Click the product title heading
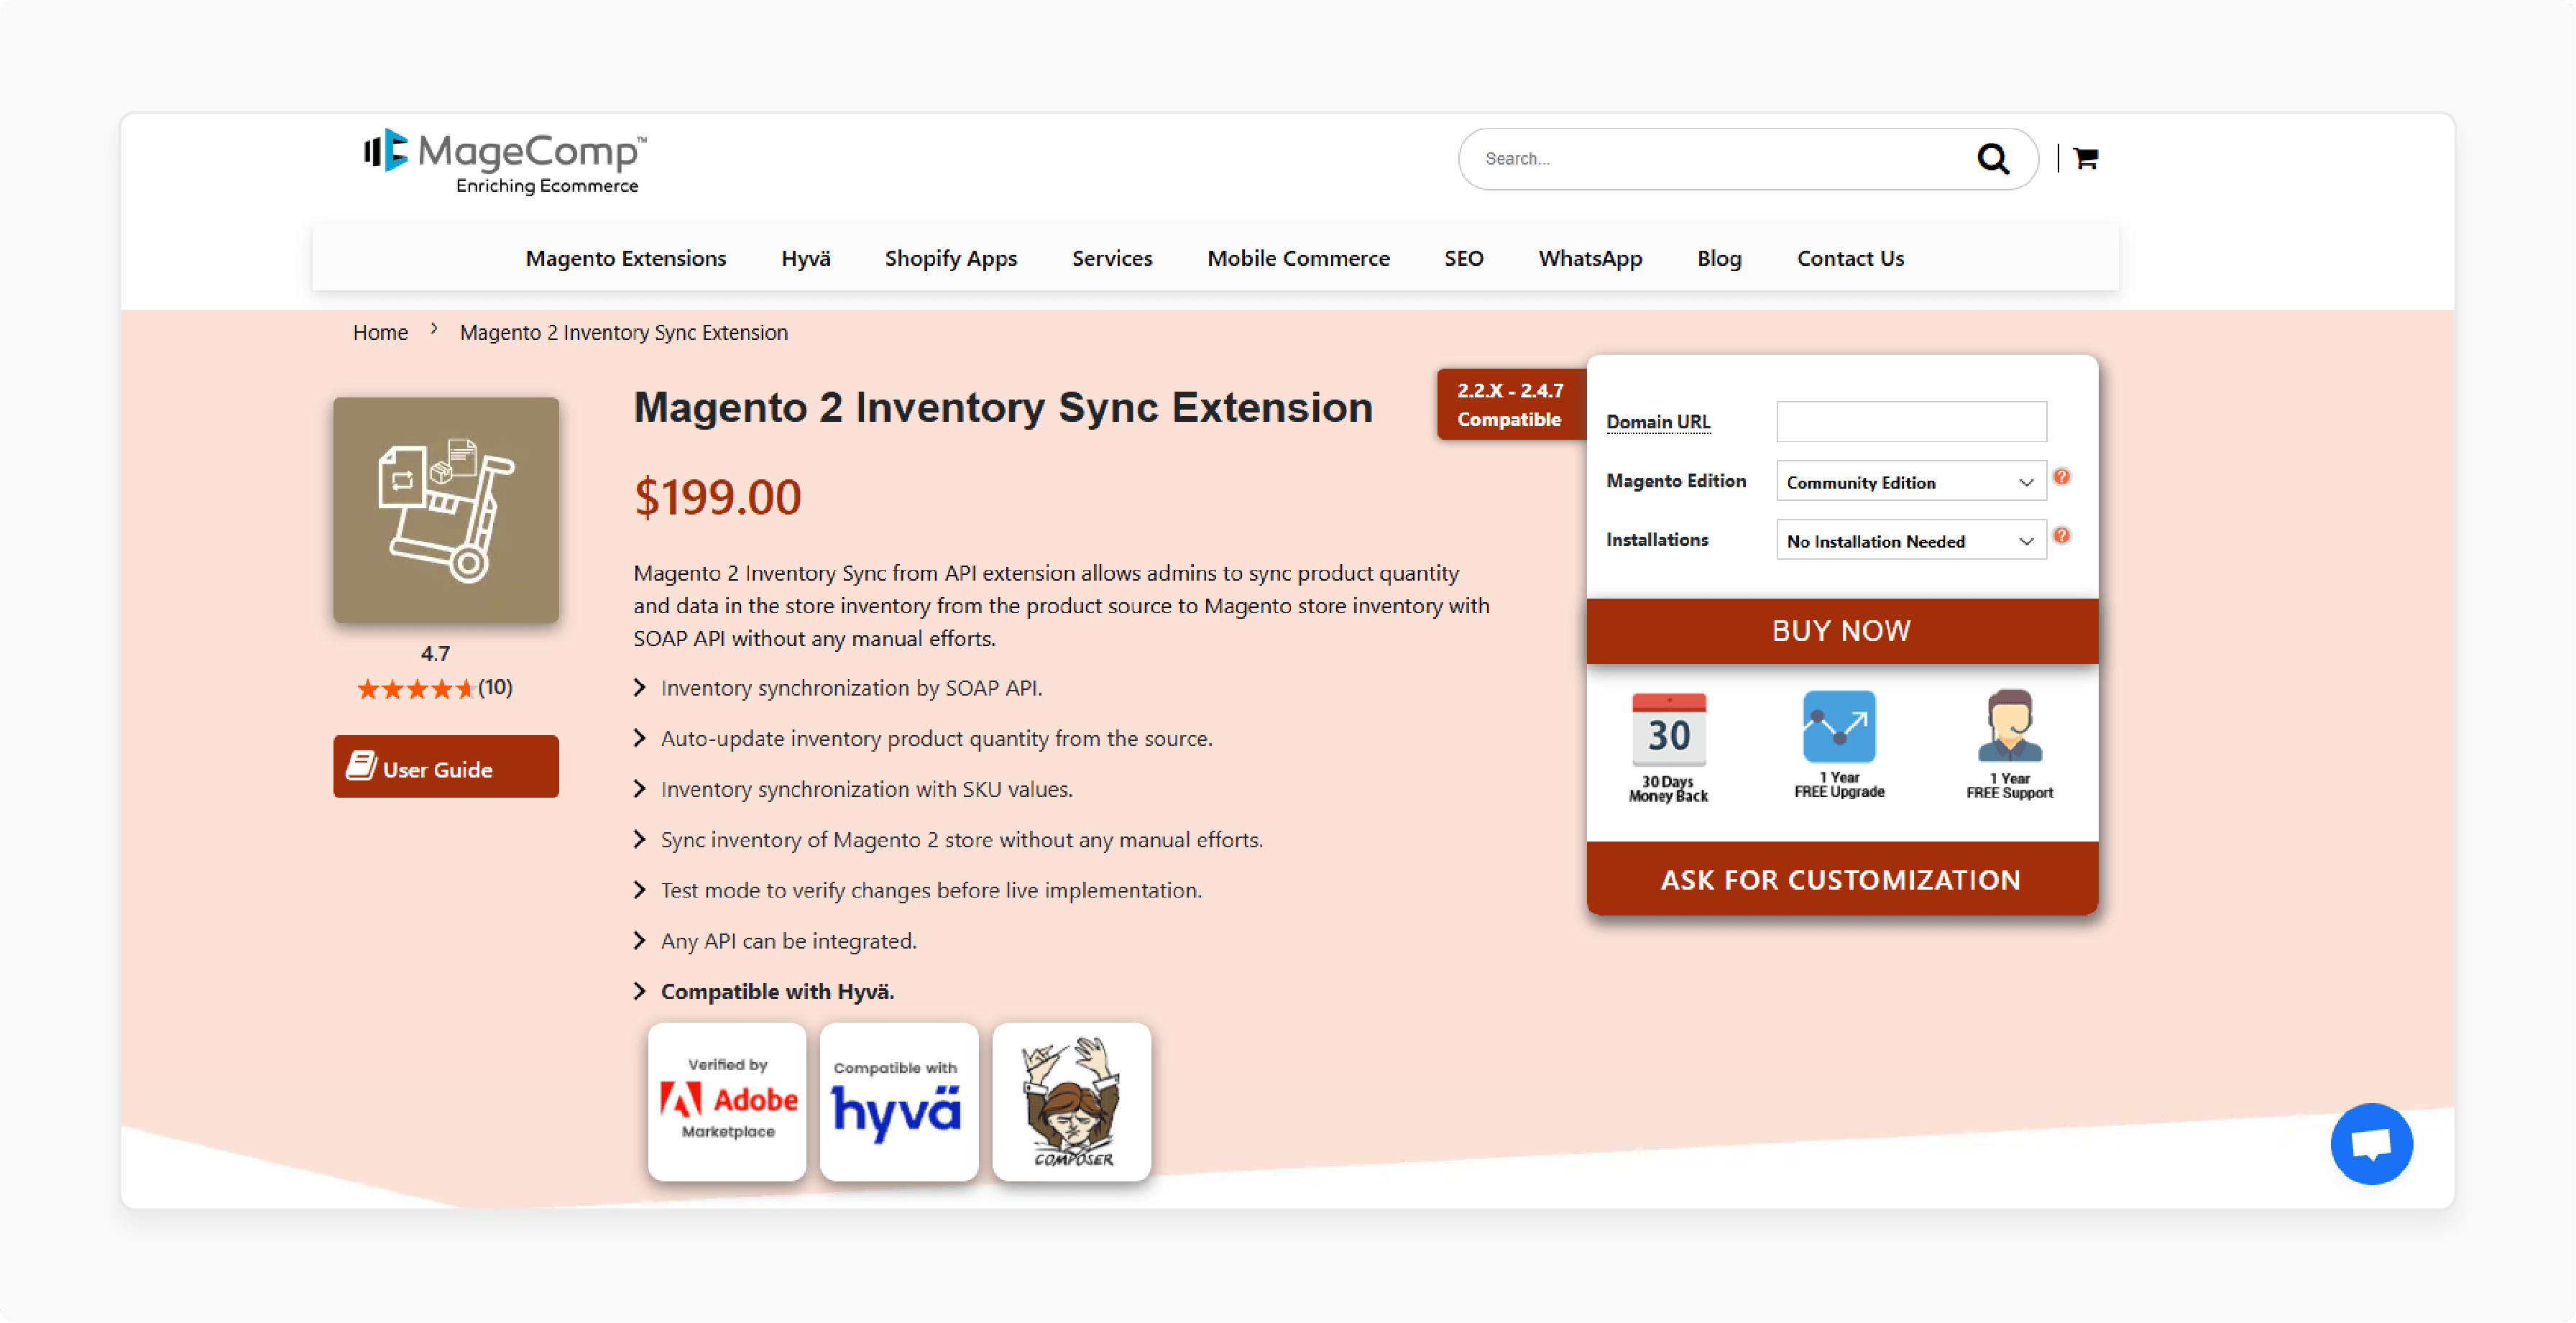Screen dimensions: 2576x1323 point(1003,407)
